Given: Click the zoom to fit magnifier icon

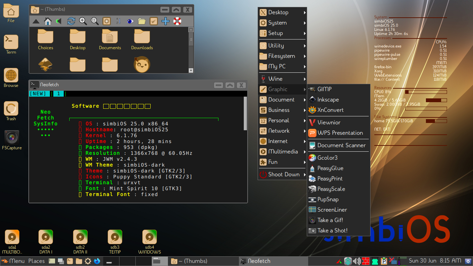Looking at the screenshot, I should coord(95,21).
